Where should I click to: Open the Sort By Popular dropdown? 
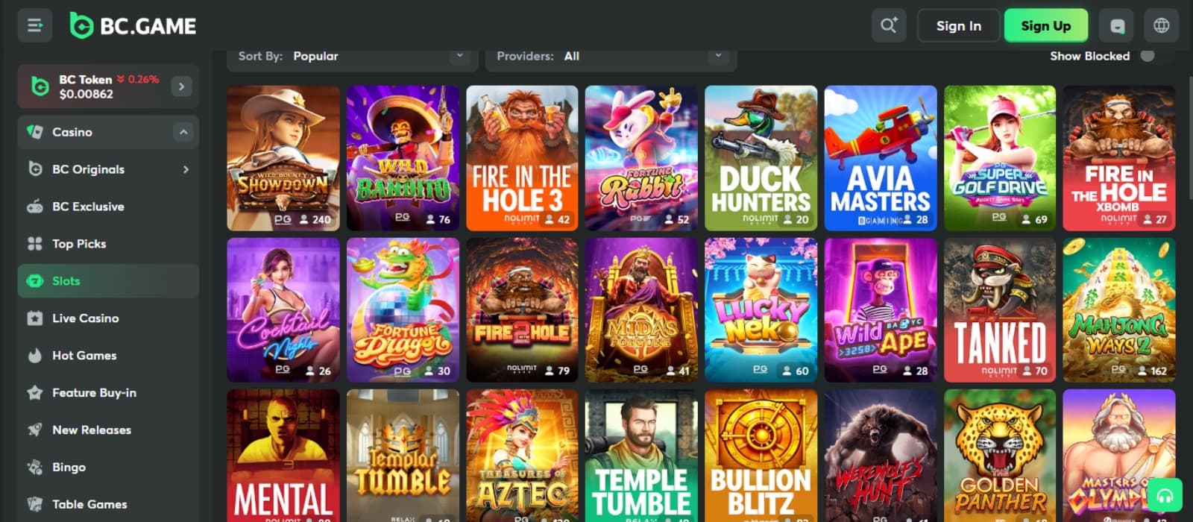coord(352,57)
